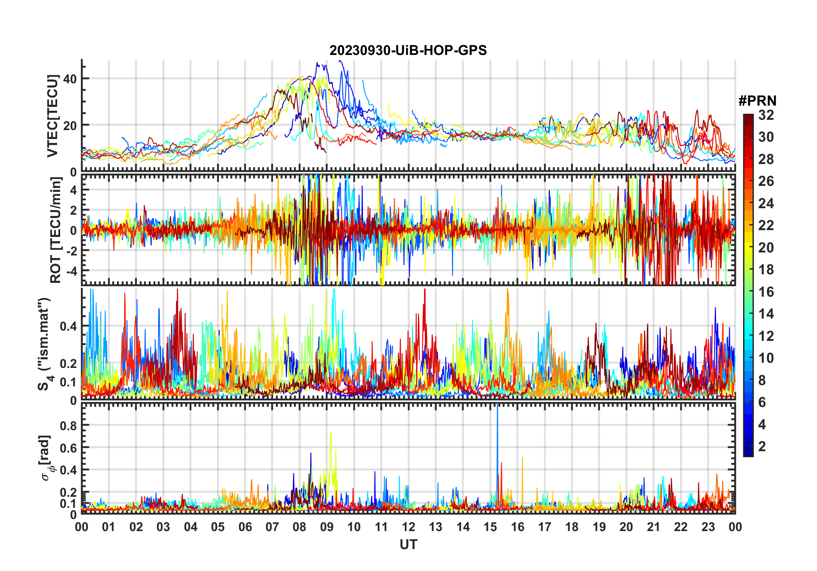Select PRN colorbar tick label 20
817x571 pixels.
click(x=766, y=248)
